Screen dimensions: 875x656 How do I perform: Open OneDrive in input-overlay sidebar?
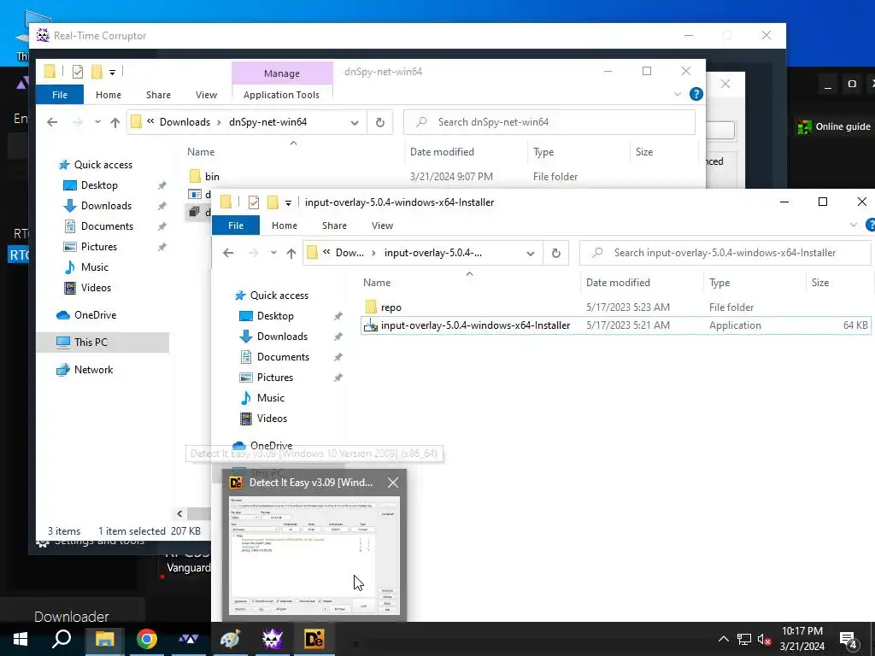click(271, 445)
